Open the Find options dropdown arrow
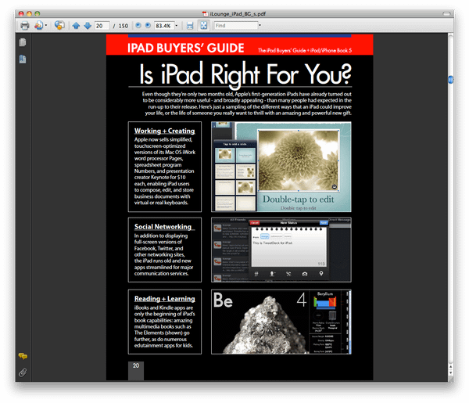The width and height of the screenshot is (469, 403). [x=260, y=26]
